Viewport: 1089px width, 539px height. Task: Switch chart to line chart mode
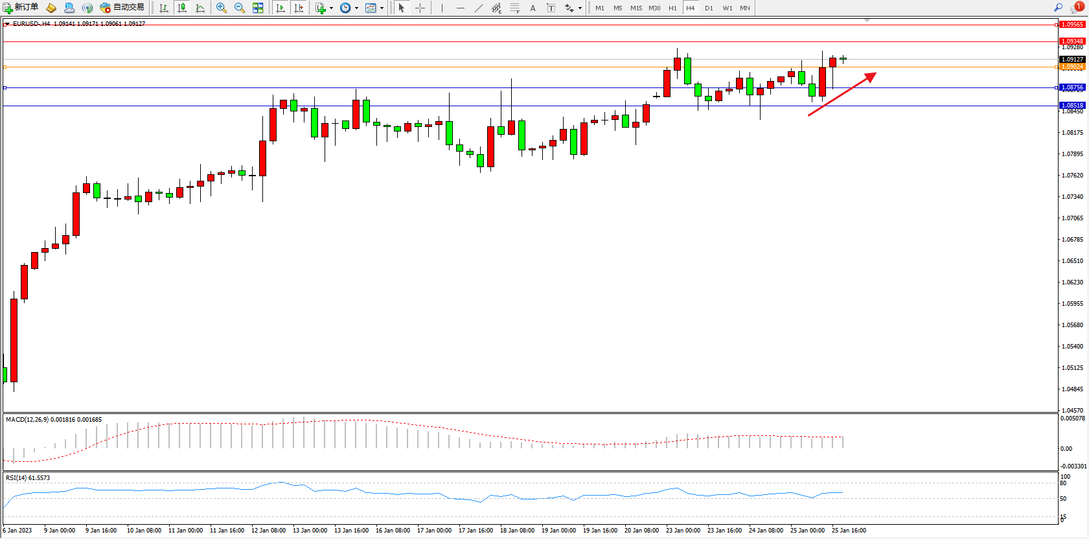[200, 8]
